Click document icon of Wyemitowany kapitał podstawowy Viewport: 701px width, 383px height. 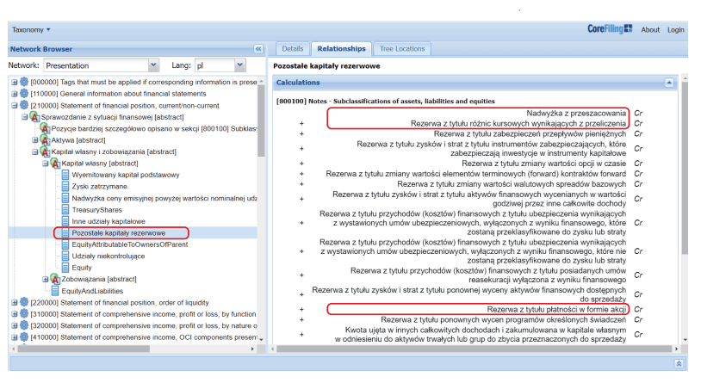[x=65, y=175]
